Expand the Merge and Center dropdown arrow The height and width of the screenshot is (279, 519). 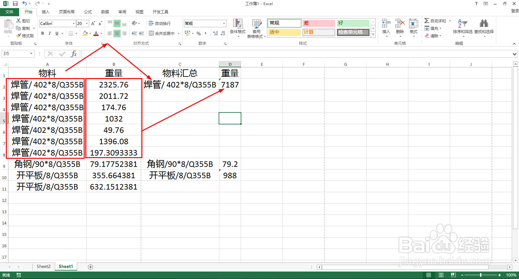179,33
